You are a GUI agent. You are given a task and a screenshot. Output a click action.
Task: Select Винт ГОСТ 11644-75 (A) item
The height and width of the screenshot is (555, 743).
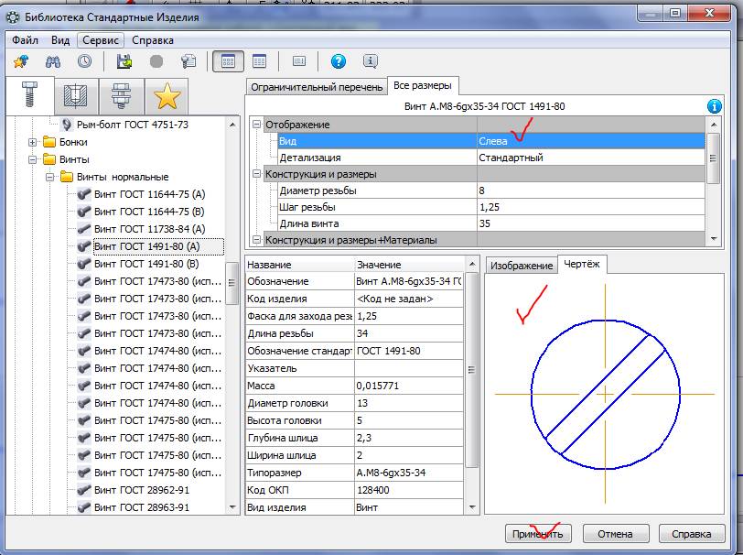coord(150,194)
